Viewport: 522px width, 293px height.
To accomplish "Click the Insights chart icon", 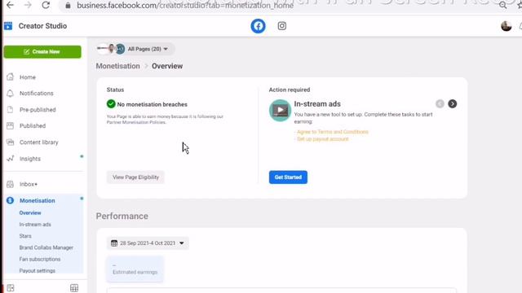I will point(11,159).
